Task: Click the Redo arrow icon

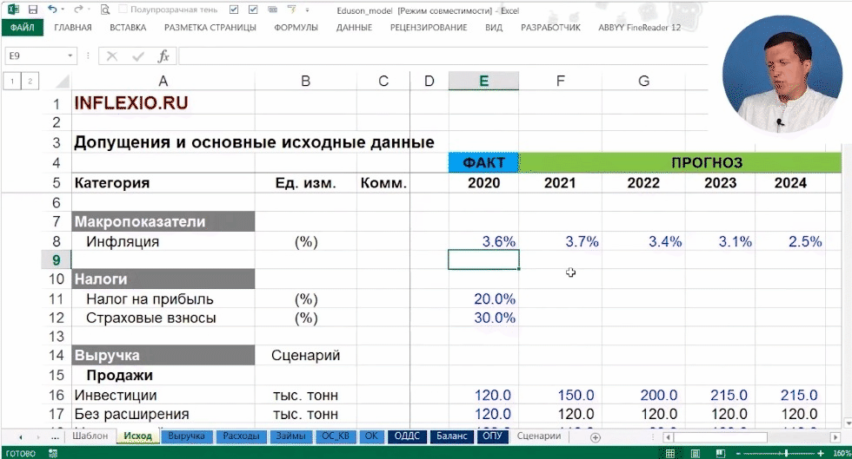Action: (77, 10)
